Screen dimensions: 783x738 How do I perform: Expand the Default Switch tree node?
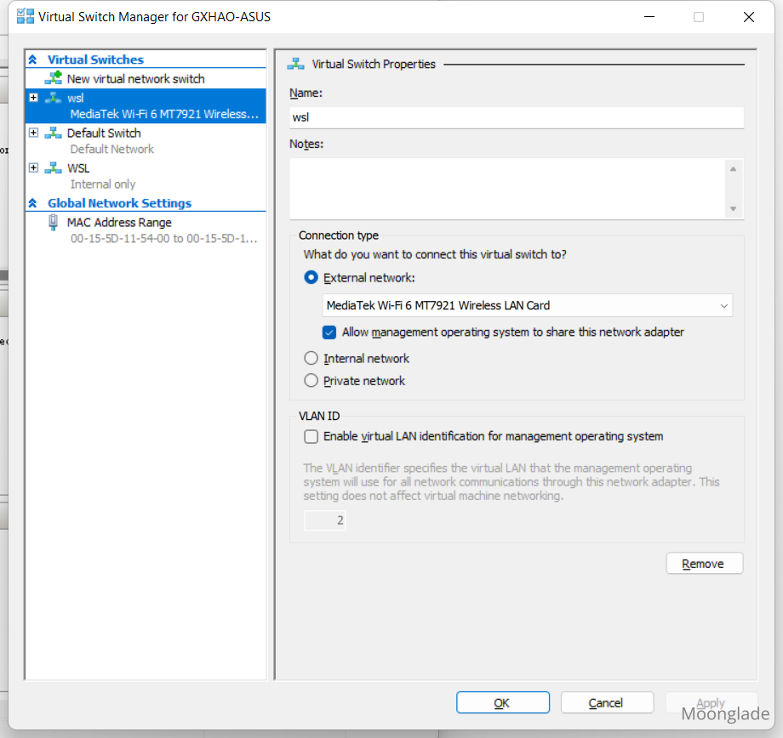34,133
